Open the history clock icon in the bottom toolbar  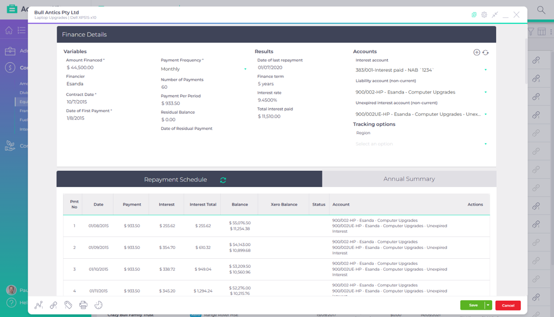[98, 305]
